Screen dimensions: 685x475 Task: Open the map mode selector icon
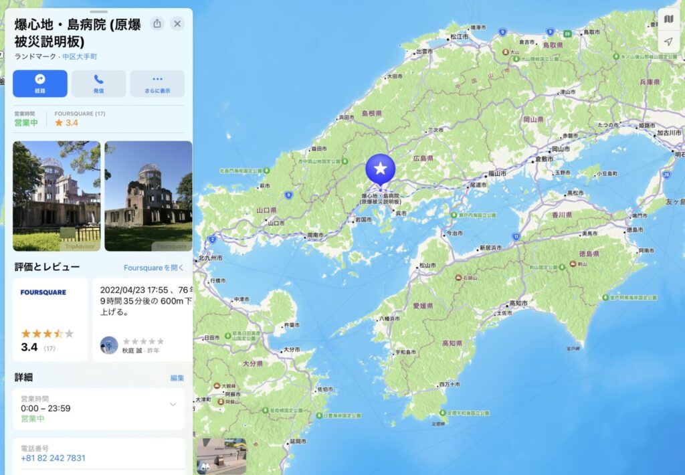(668, 19)
